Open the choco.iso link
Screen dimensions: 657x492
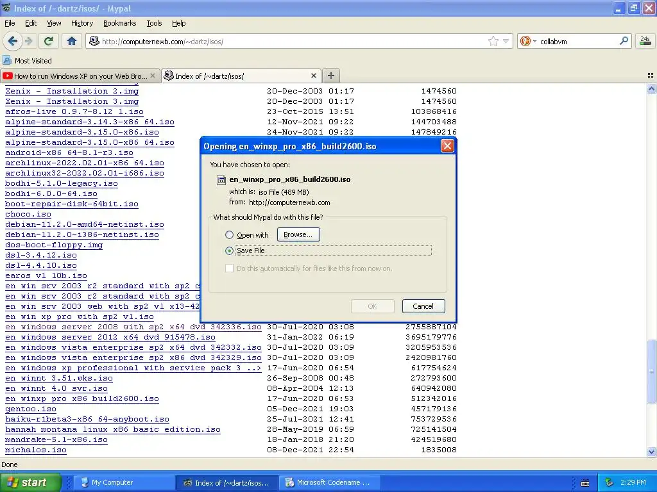click(28, 214)
